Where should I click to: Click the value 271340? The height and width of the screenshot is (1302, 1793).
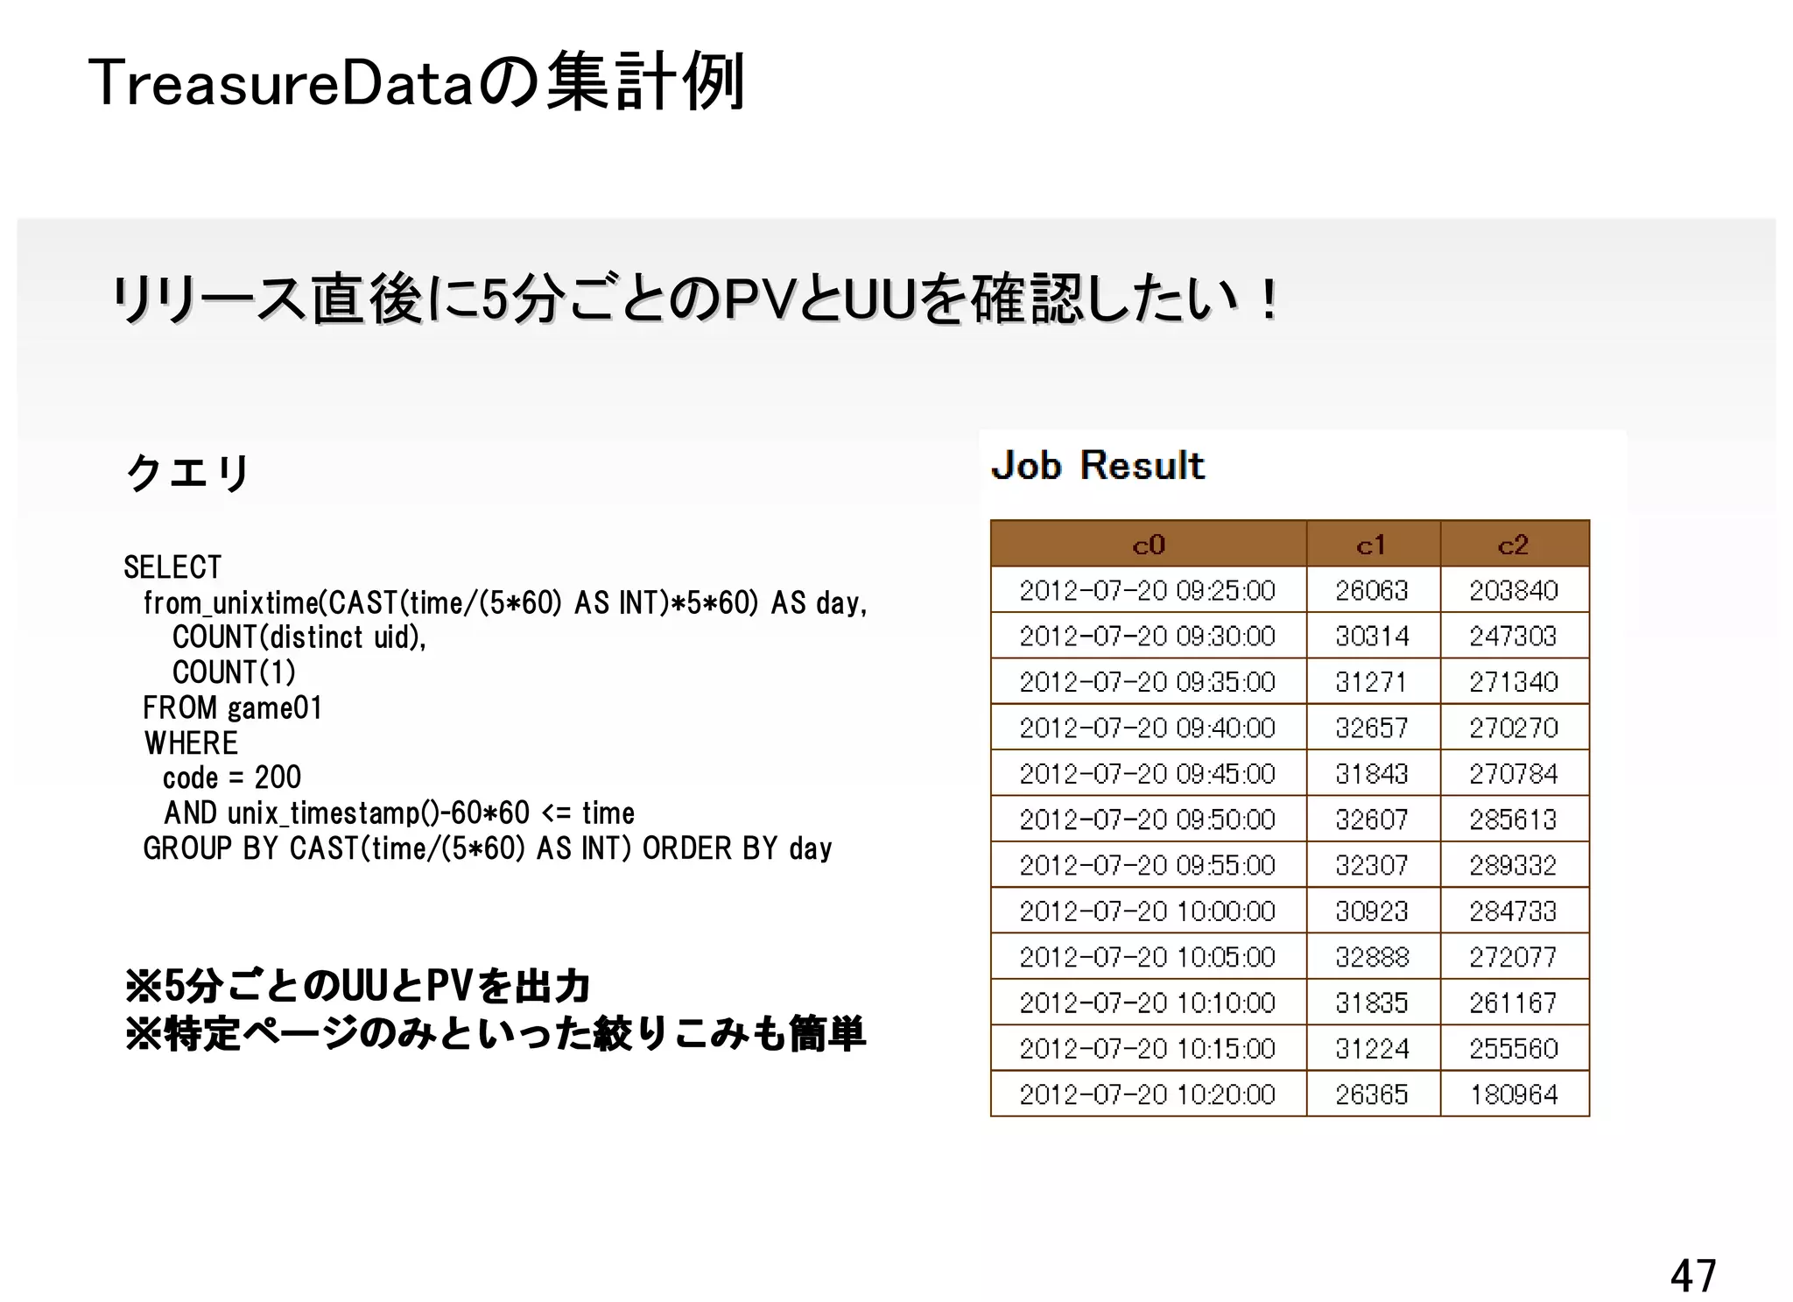(1514, 681)
